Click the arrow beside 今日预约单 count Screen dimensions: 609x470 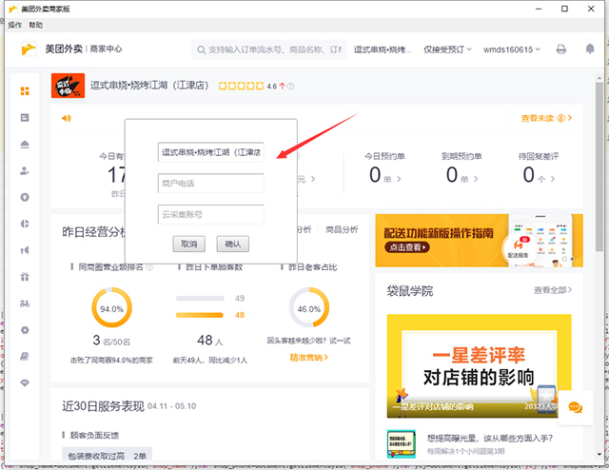click(x=399, y=179)
